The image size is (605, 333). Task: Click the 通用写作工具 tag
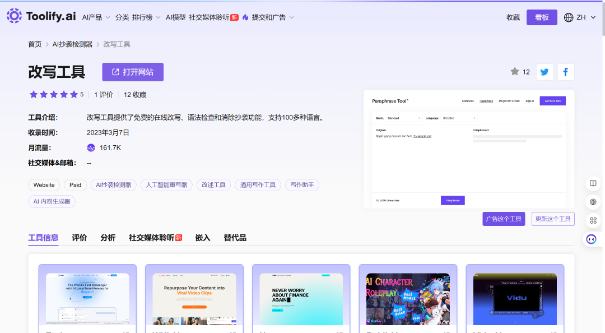pyautogui.click(x=258, y=185)
